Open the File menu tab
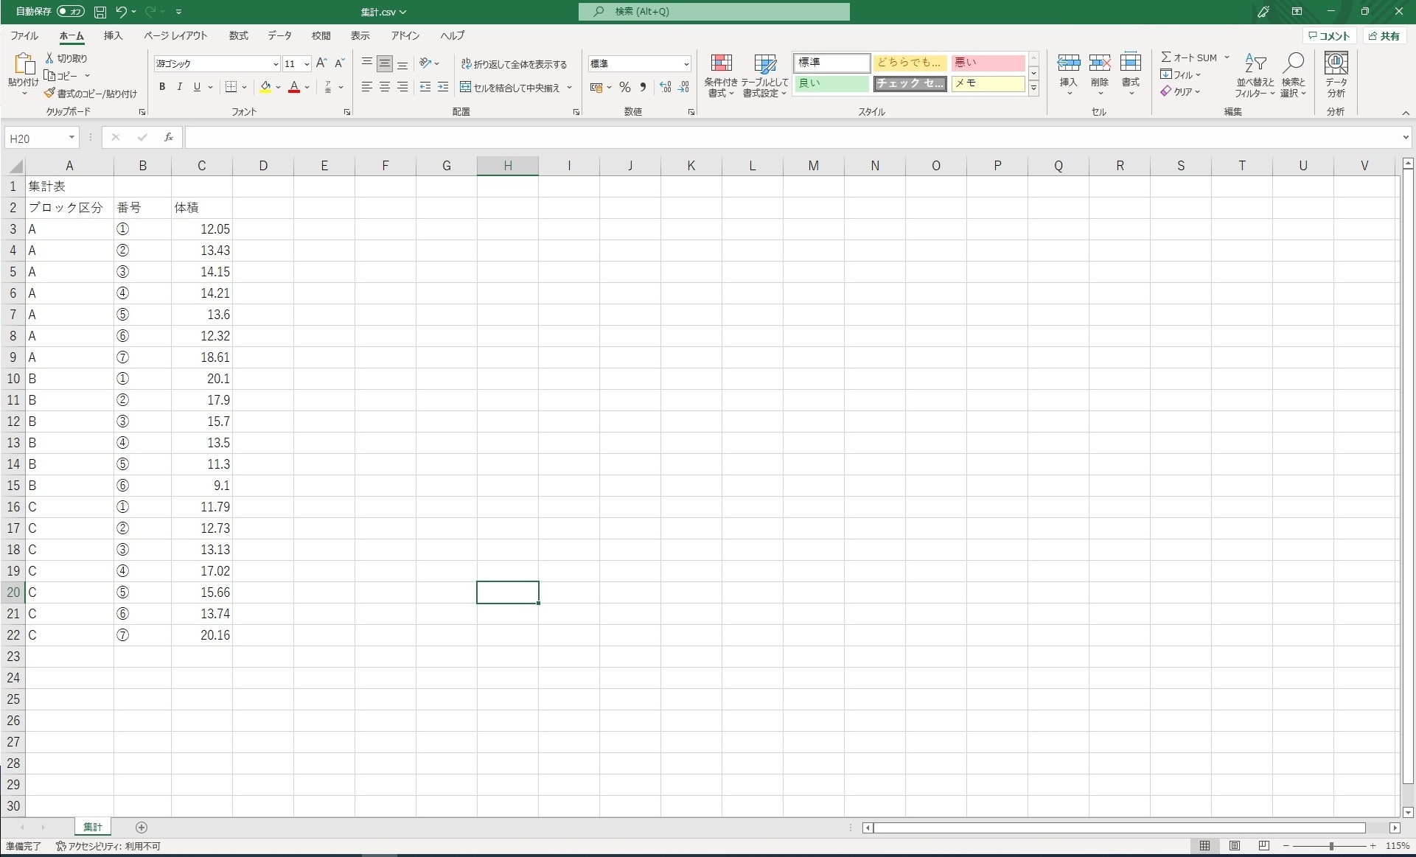Image resolution: width=1416 pixels, height=857 pixels. tap(24, 35)
